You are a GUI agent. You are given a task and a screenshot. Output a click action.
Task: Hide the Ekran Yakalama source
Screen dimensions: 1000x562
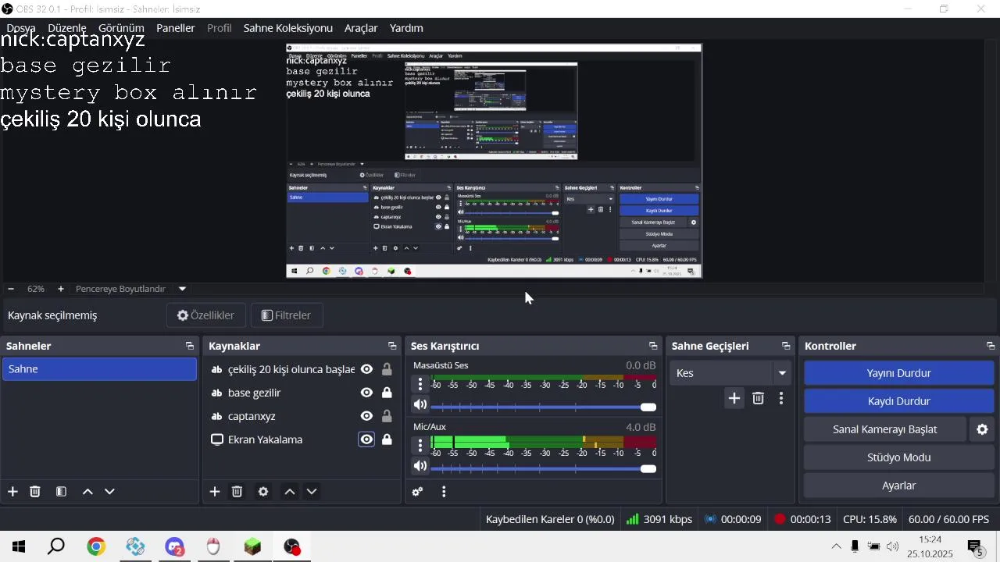366,439
